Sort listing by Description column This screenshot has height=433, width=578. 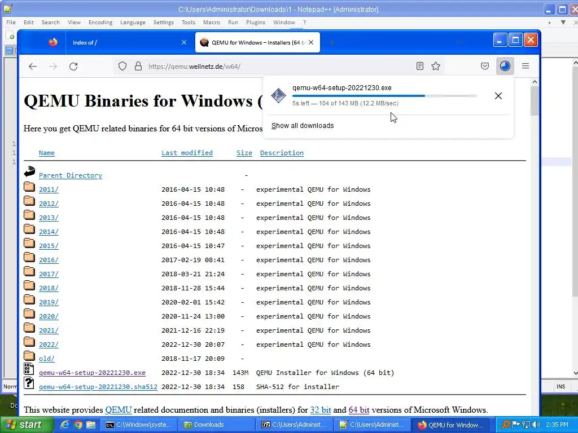[x=282, y=153]
